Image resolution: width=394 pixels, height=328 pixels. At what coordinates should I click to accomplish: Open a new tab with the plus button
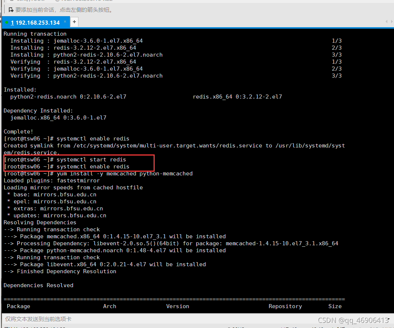point(74,22)
